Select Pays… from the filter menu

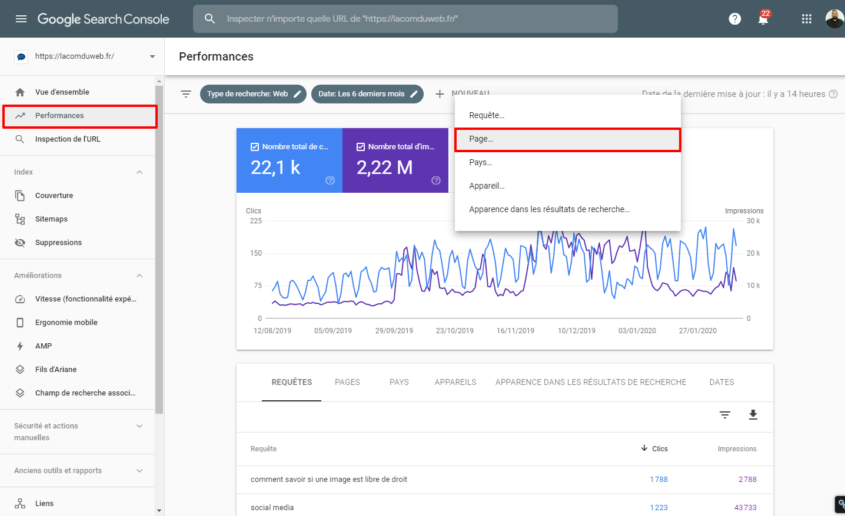coord(568,162)
